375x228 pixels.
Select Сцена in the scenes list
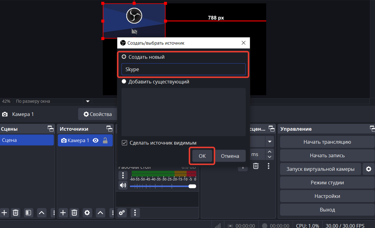pyautogui.click(x=27, y=140)
